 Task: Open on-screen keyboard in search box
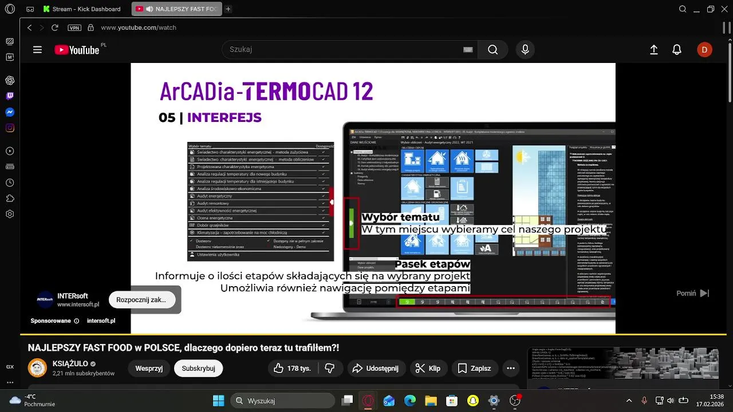click(x=468, y=50)
